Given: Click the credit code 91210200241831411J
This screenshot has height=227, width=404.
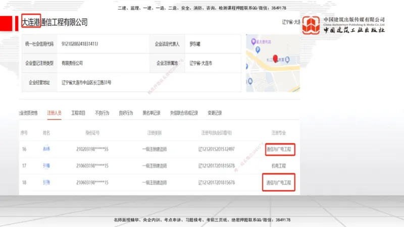Looking at the screenshot, I should (80, 44).
